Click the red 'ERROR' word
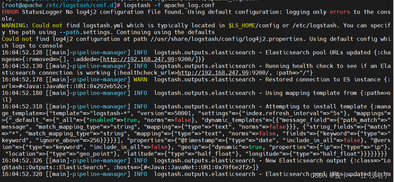The height and width of the screenshot is (182, 394). coord(10,12)
